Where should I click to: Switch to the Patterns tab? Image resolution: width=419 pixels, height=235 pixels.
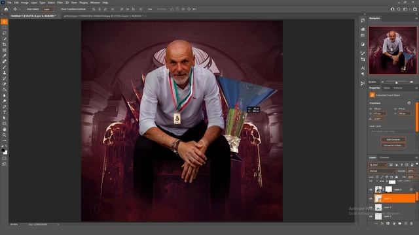tap(397, 87)
